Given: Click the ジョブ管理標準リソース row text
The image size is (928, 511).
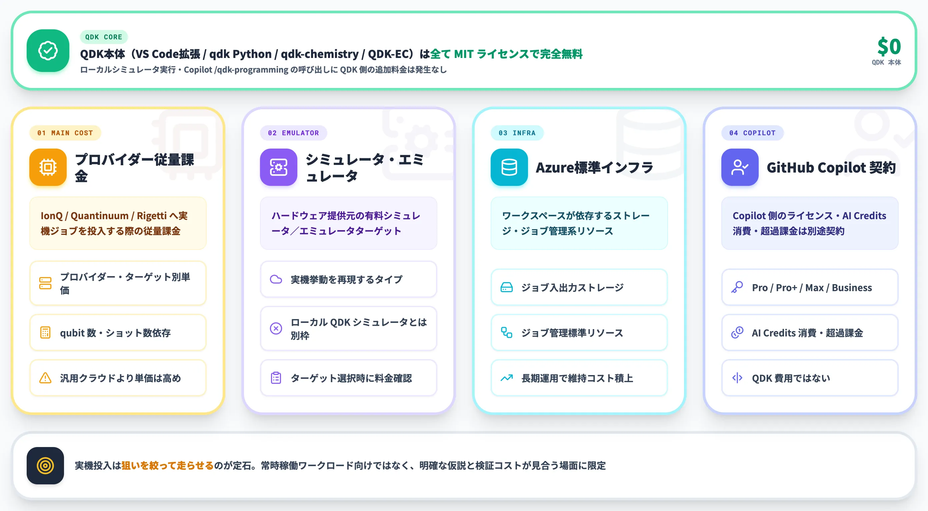Looking at the screenshot, I should [572, 333].
